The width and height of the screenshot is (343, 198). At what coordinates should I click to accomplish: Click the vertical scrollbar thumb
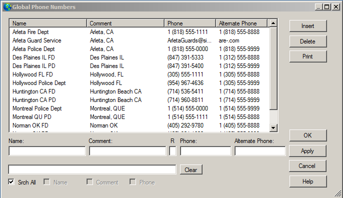pyautogui.click(x=273, y=68)
